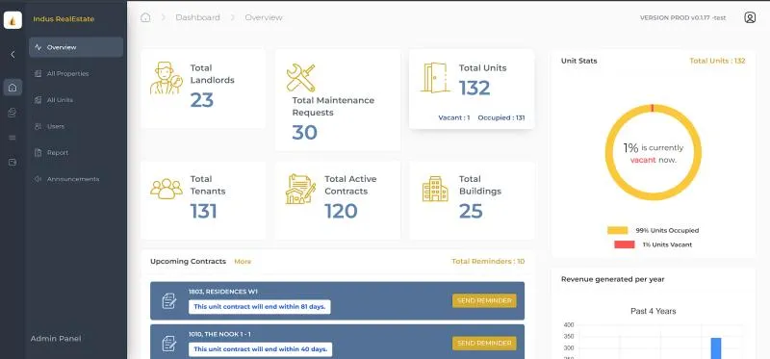This screenshot has height=359, width=770.
Task: Click the Total Units value 132
Action: pos(475,89)
